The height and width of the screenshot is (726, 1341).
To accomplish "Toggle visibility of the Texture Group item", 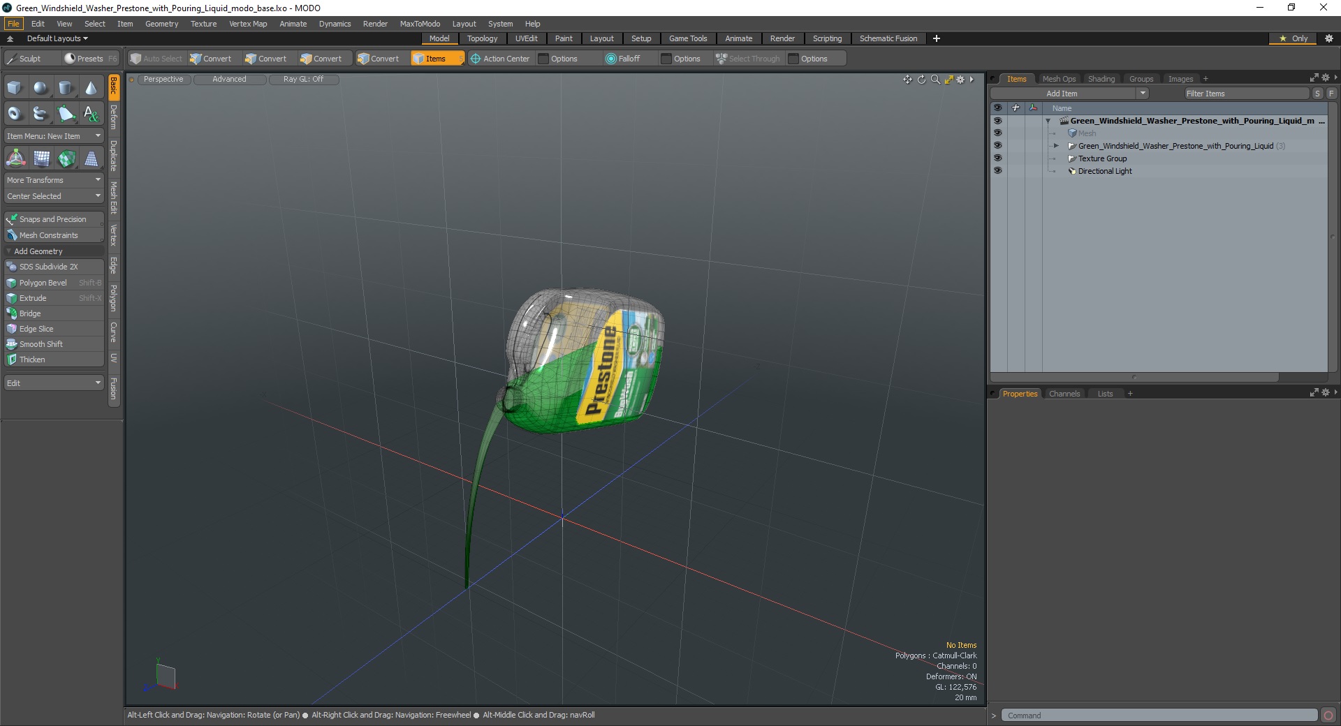I will click(x=997, y=158).
